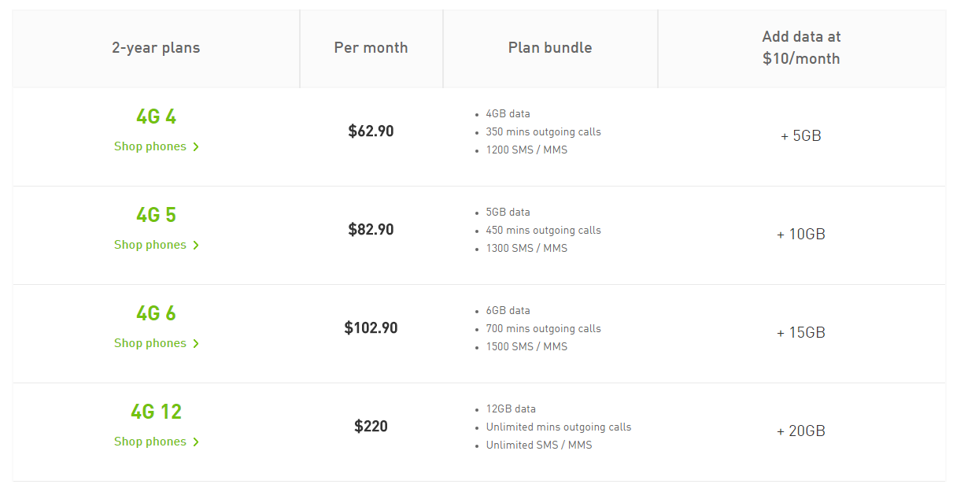Click the chevron arrow beside 4G 5 Shop phones
This screenshot has height=488, width=953.
point(196,246)
